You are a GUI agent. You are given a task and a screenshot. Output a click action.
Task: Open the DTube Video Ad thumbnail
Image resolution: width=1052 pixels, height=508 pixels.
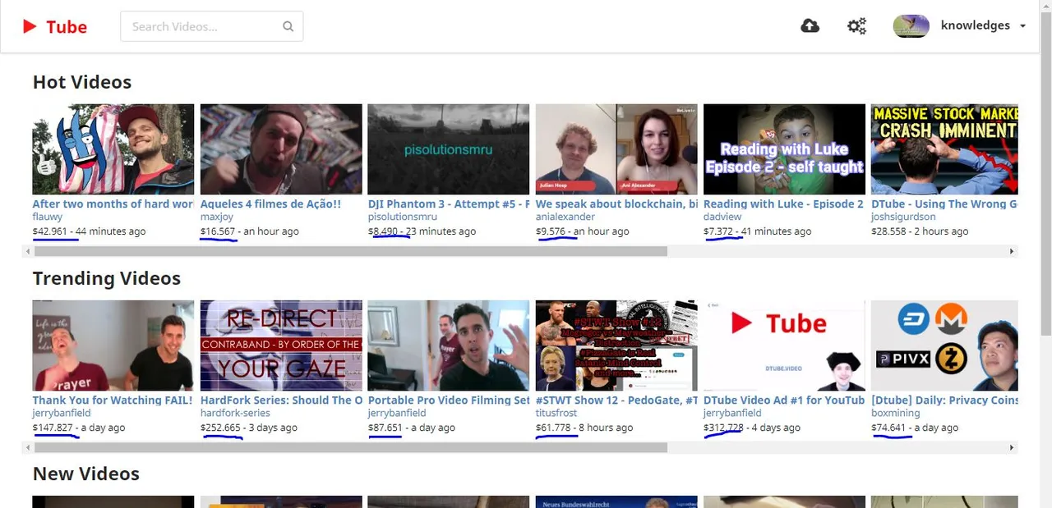tap(784, 346)
